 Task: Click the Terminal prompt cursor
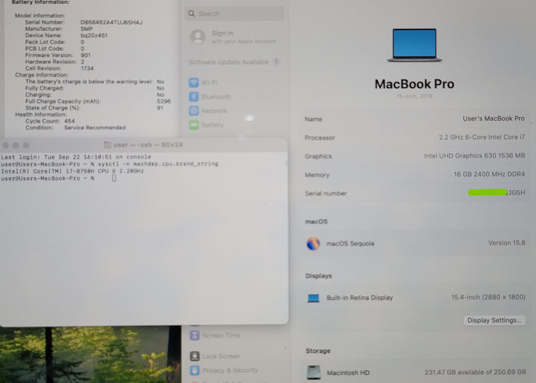pyautogui.click(x=114, y=178)
